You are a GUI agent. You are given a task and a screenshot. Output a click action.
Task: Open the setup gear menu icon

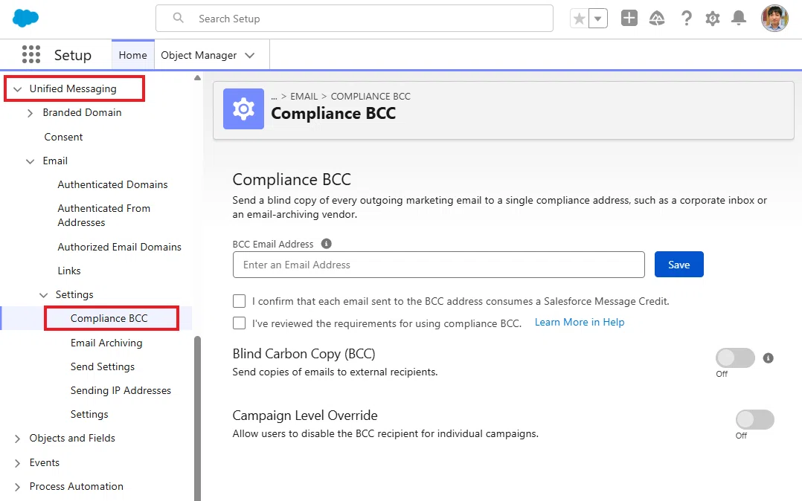pos(713,19)
